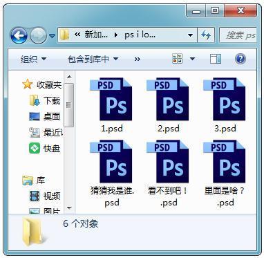
Task: Select the 3.psd Photoshop file icon
Action: tap(225, 99)
